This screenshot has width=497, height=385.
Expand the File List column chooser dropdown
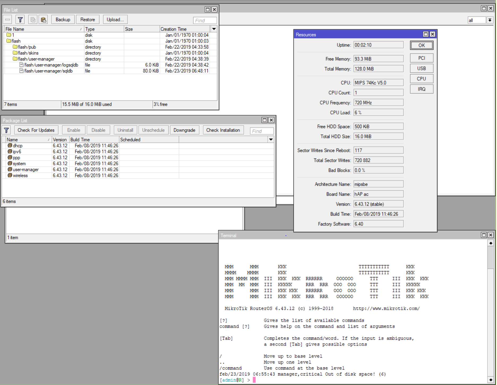[x=214, y=29]
